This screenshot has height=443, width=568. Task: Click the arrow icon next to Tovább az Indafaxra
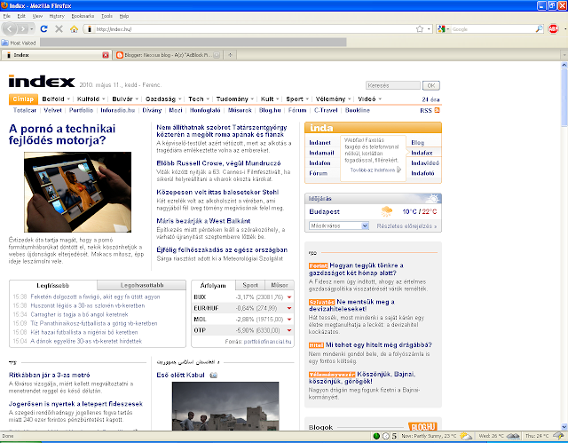[x=398, y=170]
